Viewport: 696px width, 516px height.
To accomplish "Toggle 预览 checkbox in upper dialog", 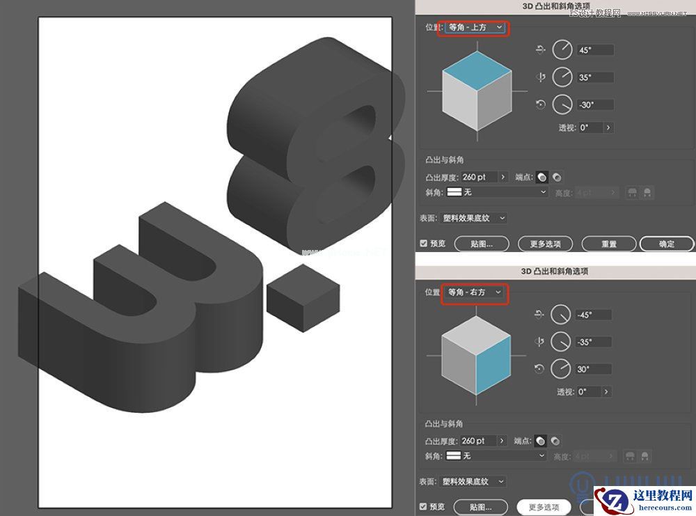I will [x=423, y=243].
